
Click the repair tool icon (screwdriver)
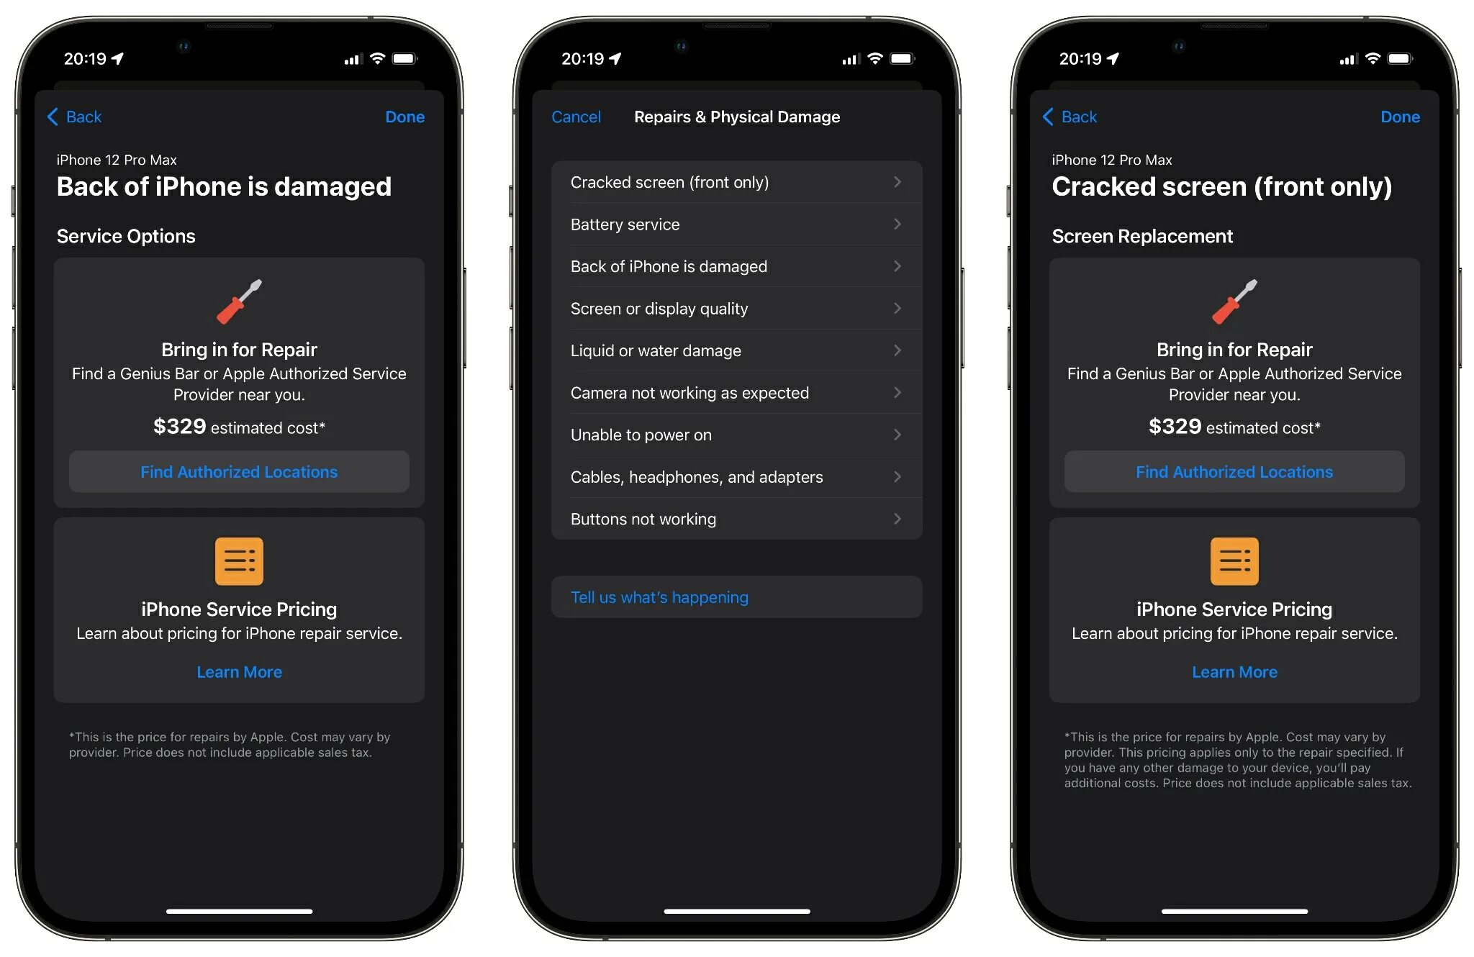click(238, 301)
